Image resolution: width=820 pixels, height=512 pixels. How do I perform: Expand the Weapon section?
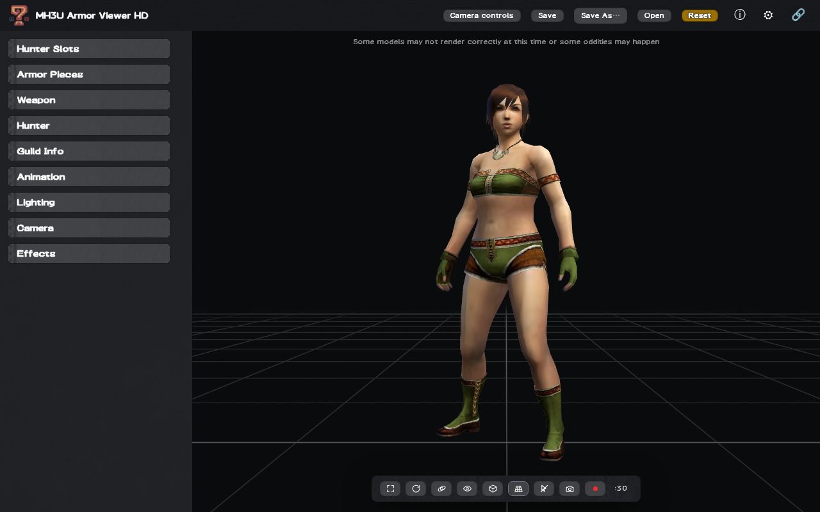point(89,100)
